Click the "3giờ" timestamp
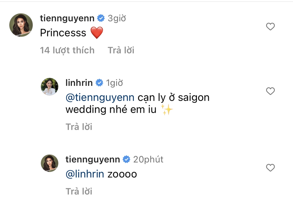Viewport: 293px width, 203px height. 117,18
